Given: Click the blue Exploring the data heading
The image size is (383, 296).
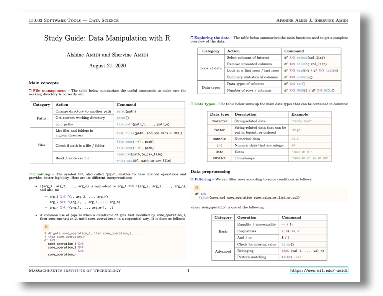Looking at the screenshot, I should tap(212, 38).
